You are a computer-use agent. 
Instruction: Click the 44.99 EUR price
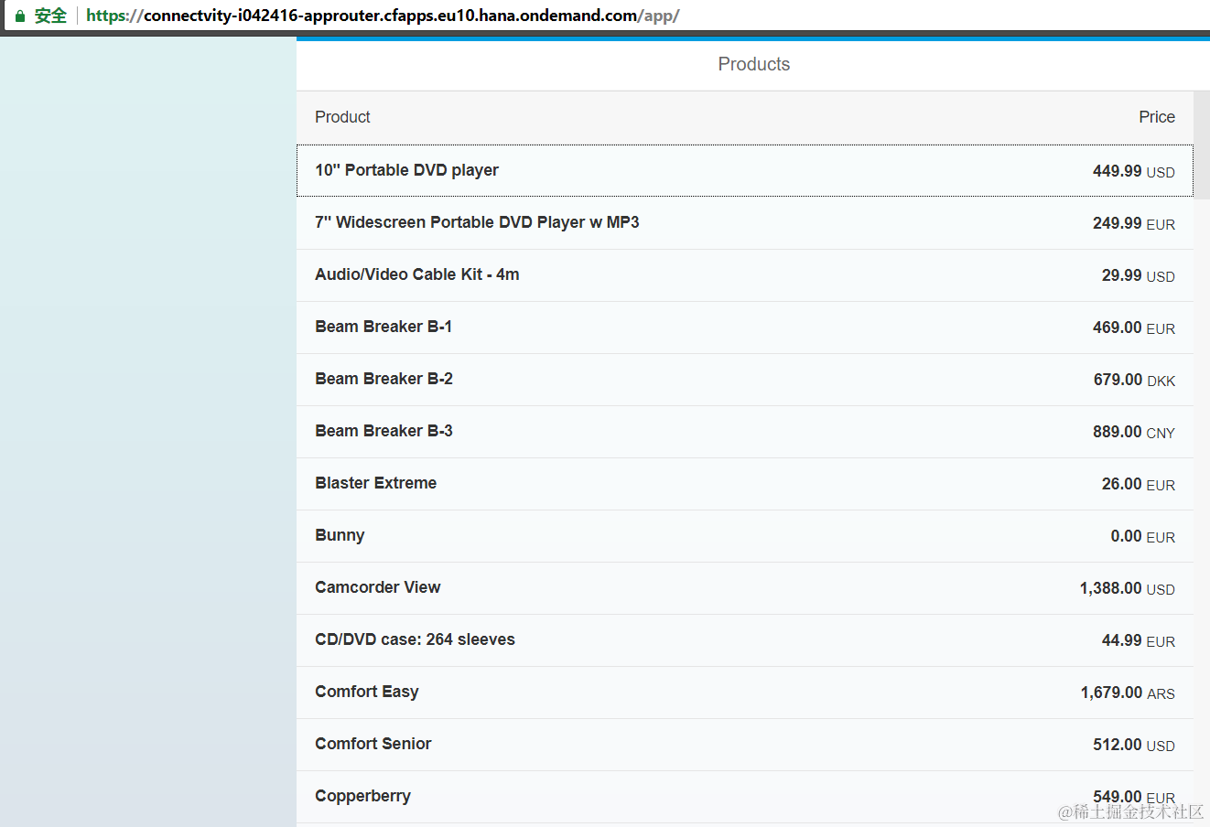point(1138,640)
